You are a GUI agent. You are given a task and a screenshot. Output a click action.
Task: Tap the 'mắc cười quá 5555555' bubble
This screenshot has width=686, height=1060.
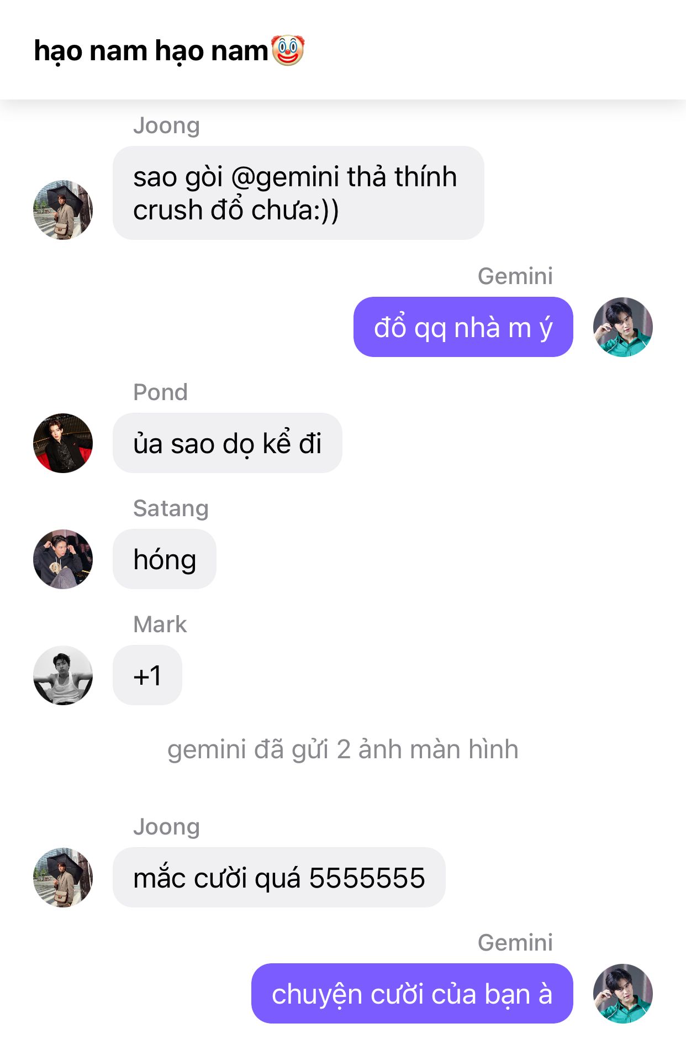(x=279, y=878)
